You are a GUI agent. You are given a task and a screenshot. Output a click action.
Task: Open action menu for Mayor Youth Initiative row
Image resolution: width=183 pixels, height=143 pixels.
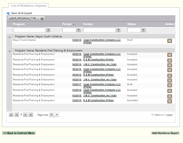tap(170, 41)
